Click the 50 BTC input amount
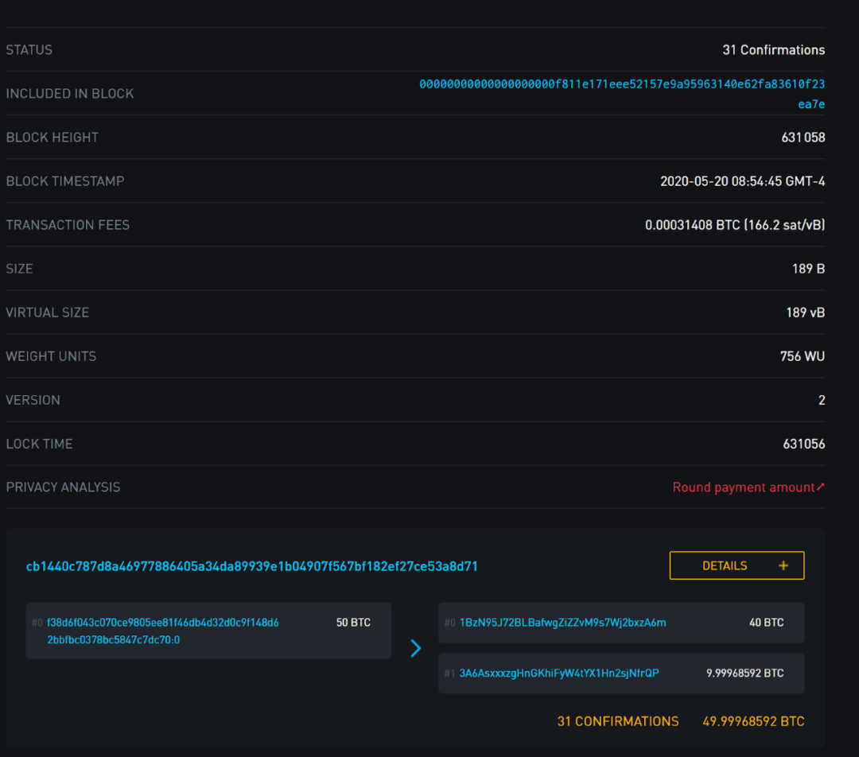This screenshot has height=757, width=859. pyautogui.click(x=353, y=623)
